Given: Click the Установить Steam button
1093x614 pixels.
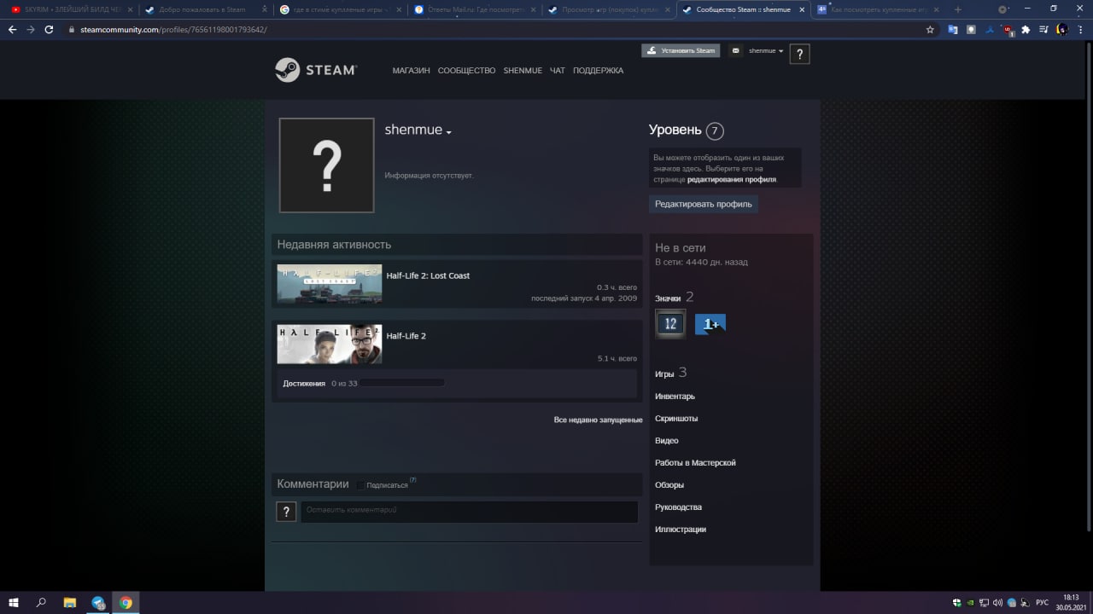Looking at the screenshot, I should click(681, 50).
